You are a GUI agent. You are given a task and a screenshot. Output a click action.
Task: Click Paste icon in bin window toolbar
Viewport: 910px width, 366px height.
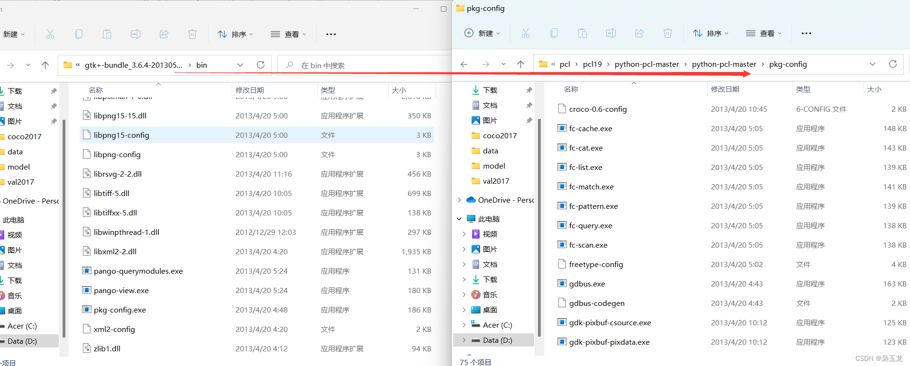coord(107,34)
